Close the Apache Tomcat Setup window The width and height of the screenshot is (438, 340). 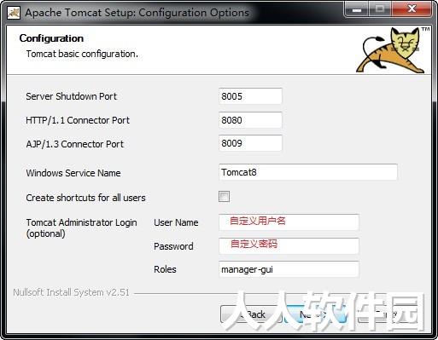tap(412, 9)
